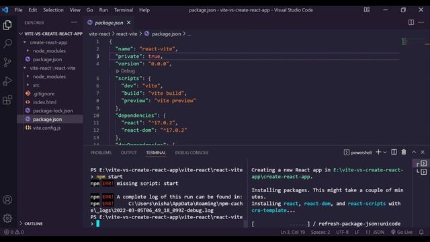This screenshot has height=242, width=430.
Task: Open the File menu
Action: (x=19, y=10)
